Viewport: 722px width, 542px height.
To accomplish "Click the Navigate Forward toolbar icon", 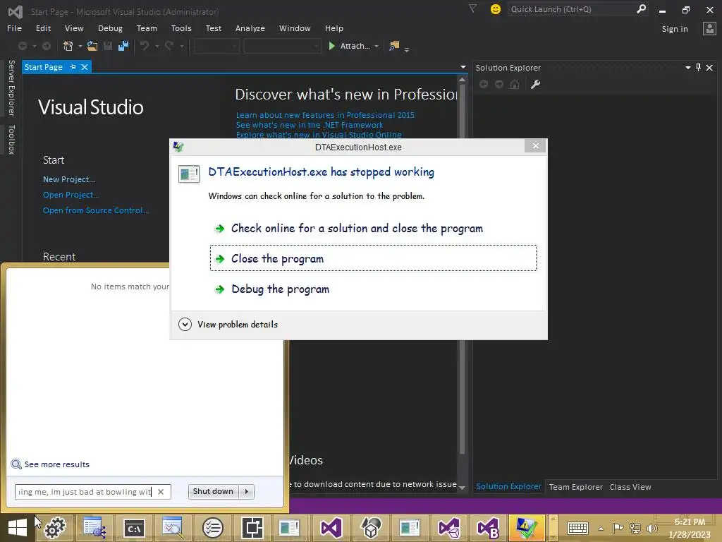I will (x=47, y=46).
